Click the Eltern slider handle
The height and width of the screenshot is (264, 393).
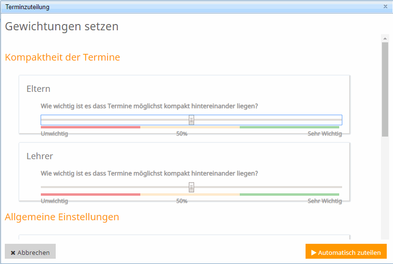[191, 120]
